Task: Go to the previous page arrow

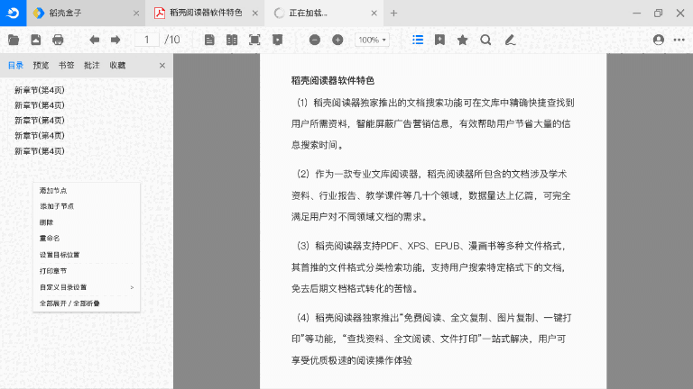Action: click(94, 40)
